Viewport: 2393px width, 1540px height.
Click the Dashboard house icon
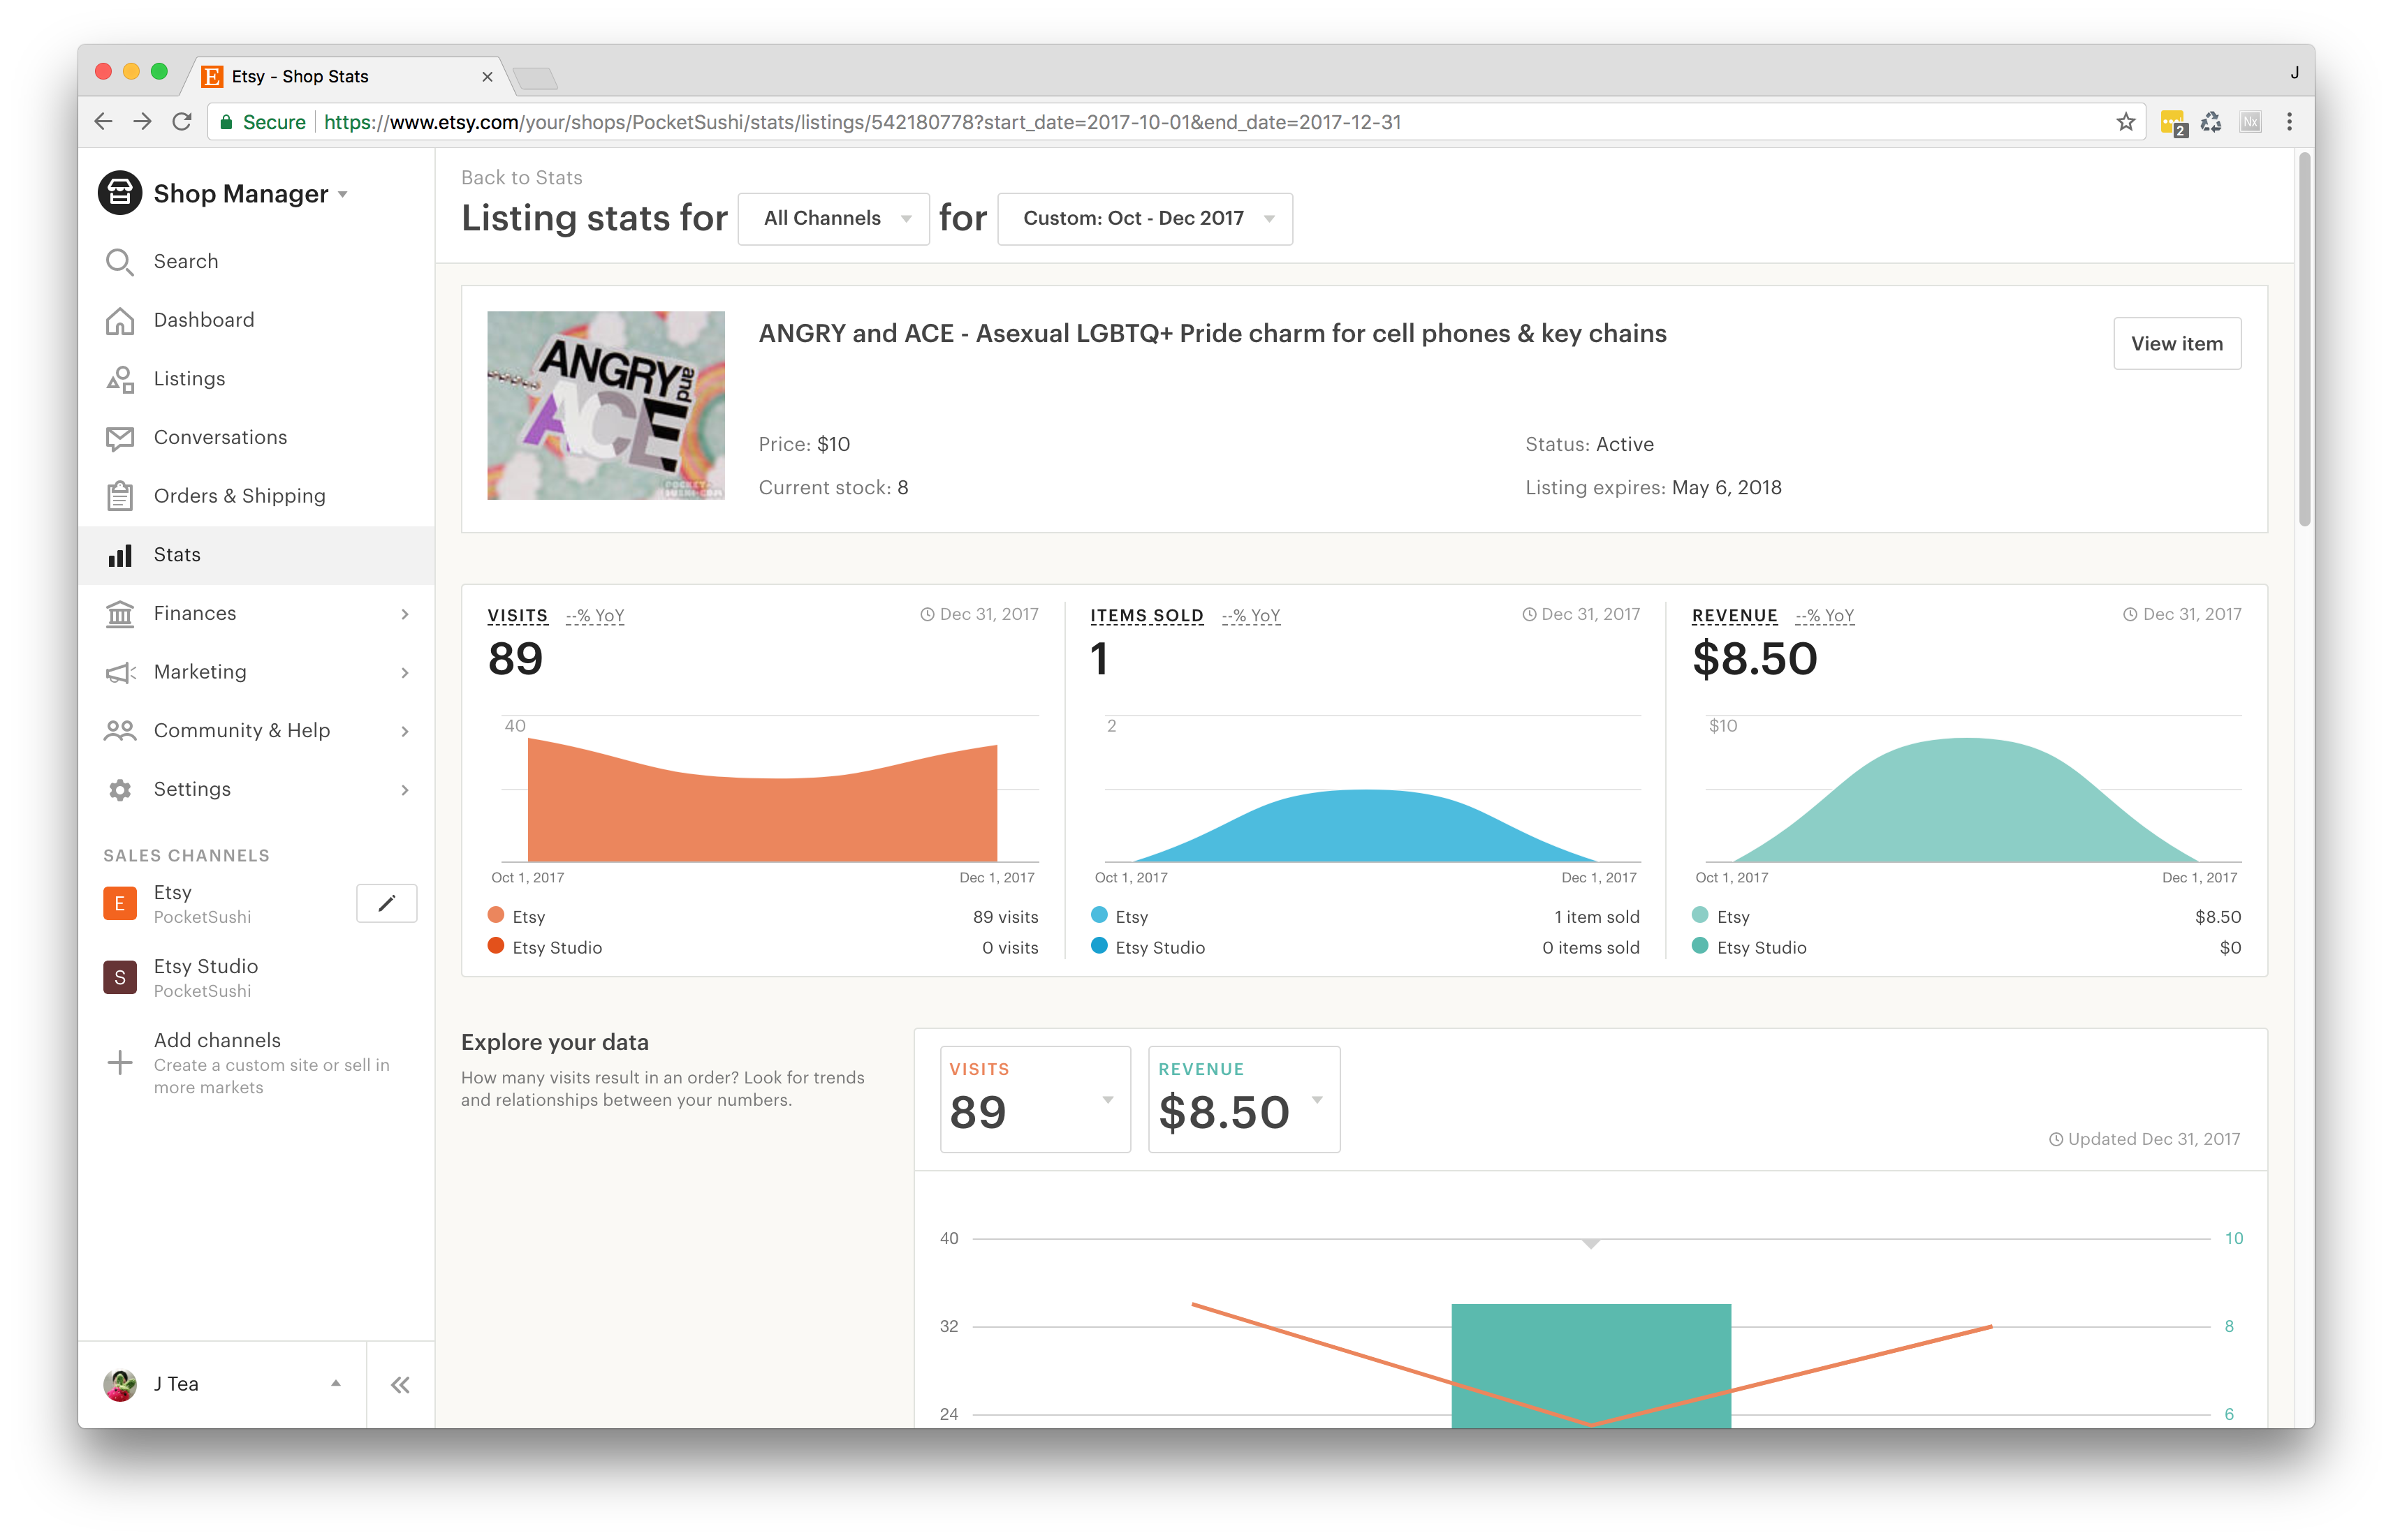pyautogui.click(x=119, y=320)
